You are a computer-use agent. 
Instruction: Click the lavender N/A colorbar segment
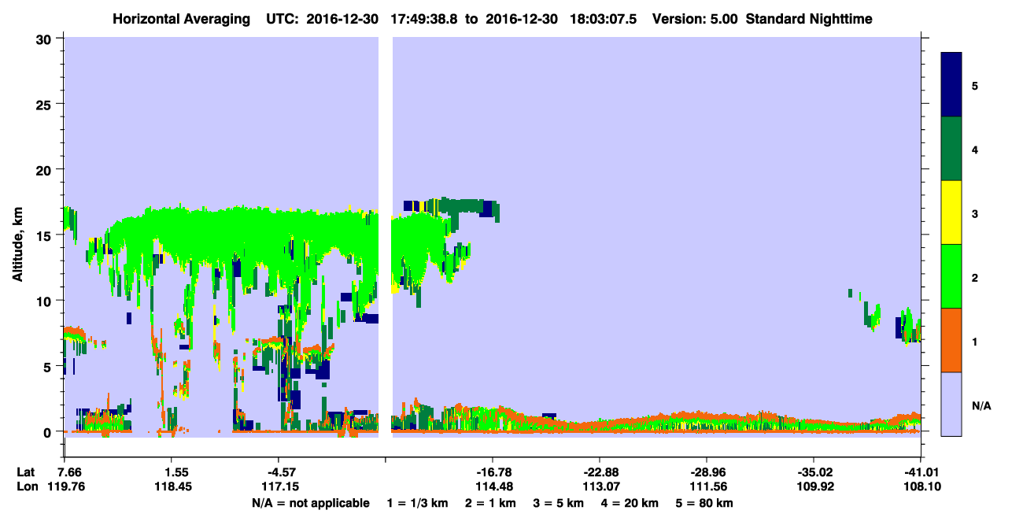[951, 404]
